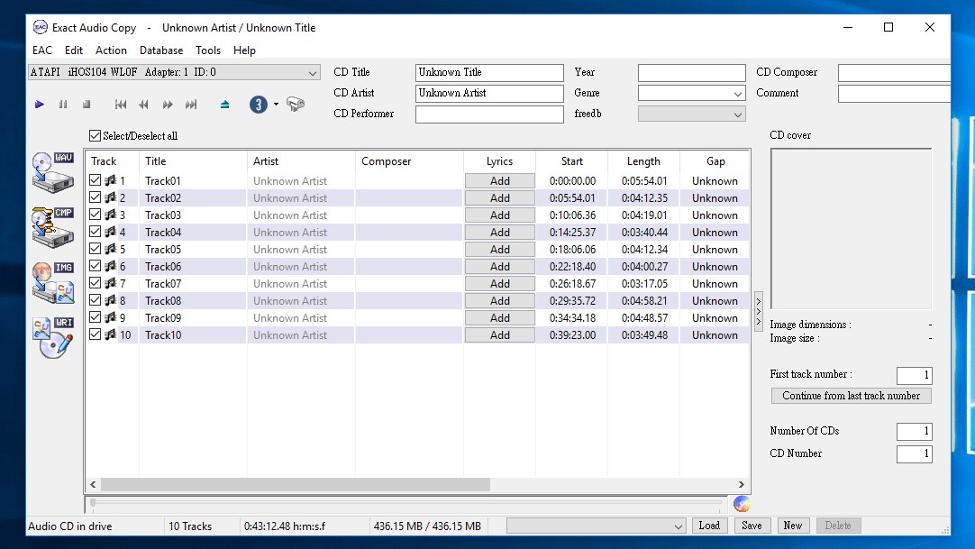Uncheck the checkbox for track 8
Viewport: 975px width, 549px height.
pos(96,300)
